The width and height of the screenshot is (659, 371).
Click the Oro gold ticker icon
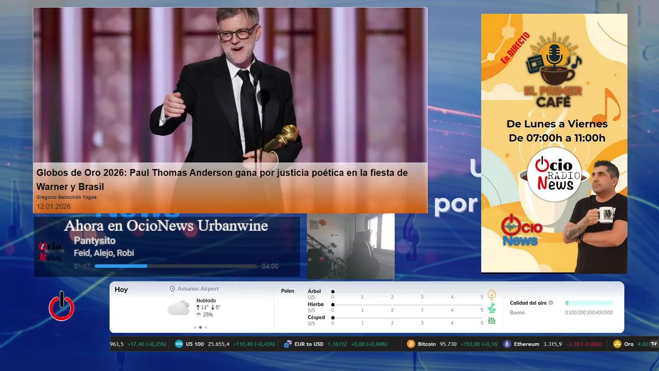point(617,344)
